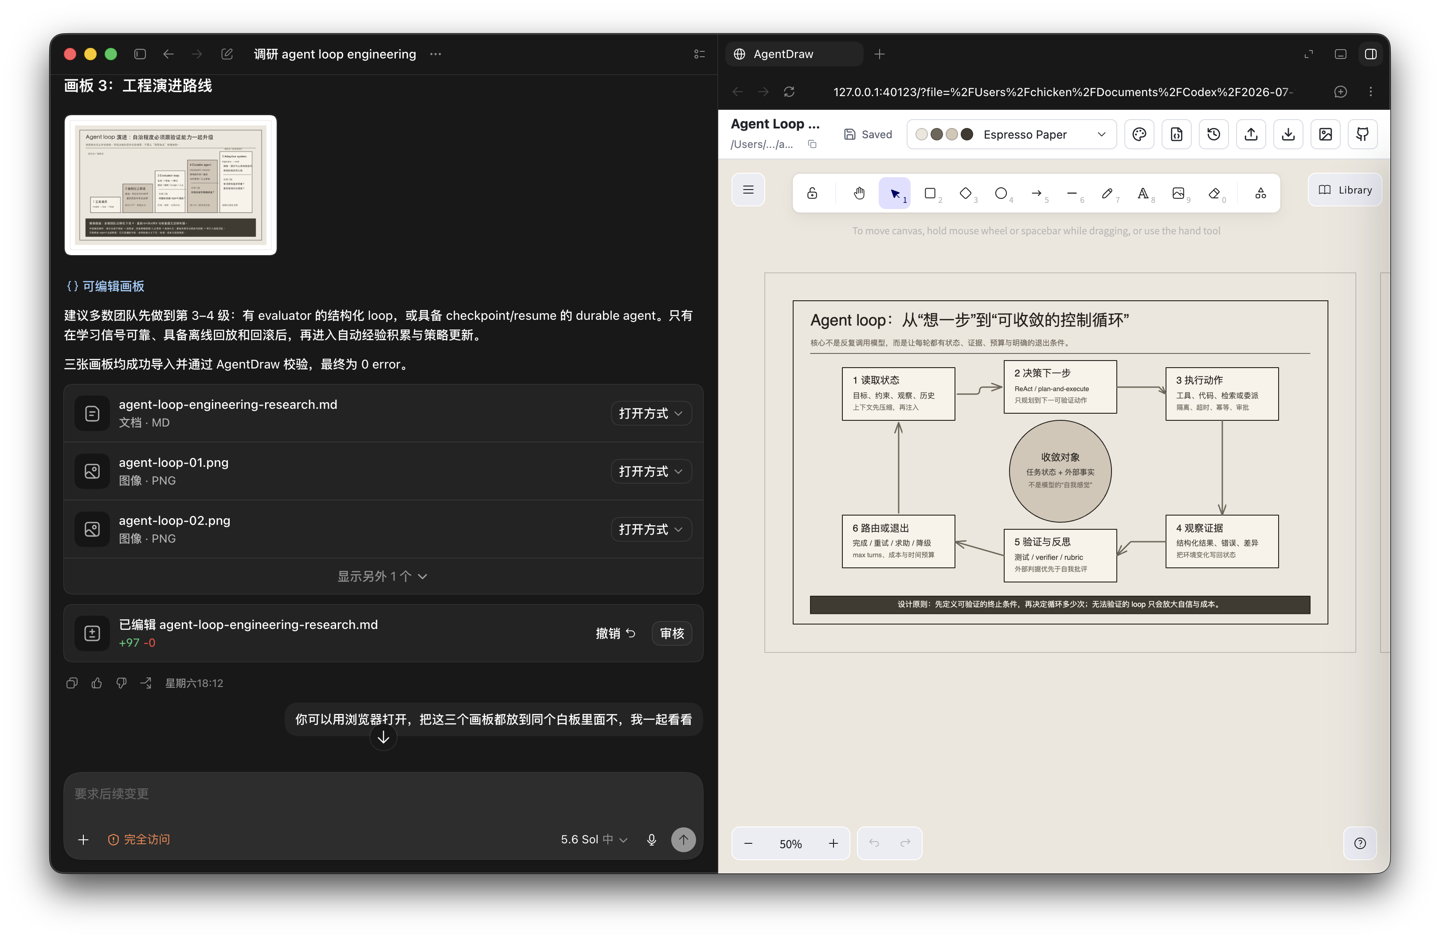Select the pencil draw tool

click(x=1107, y=193)
